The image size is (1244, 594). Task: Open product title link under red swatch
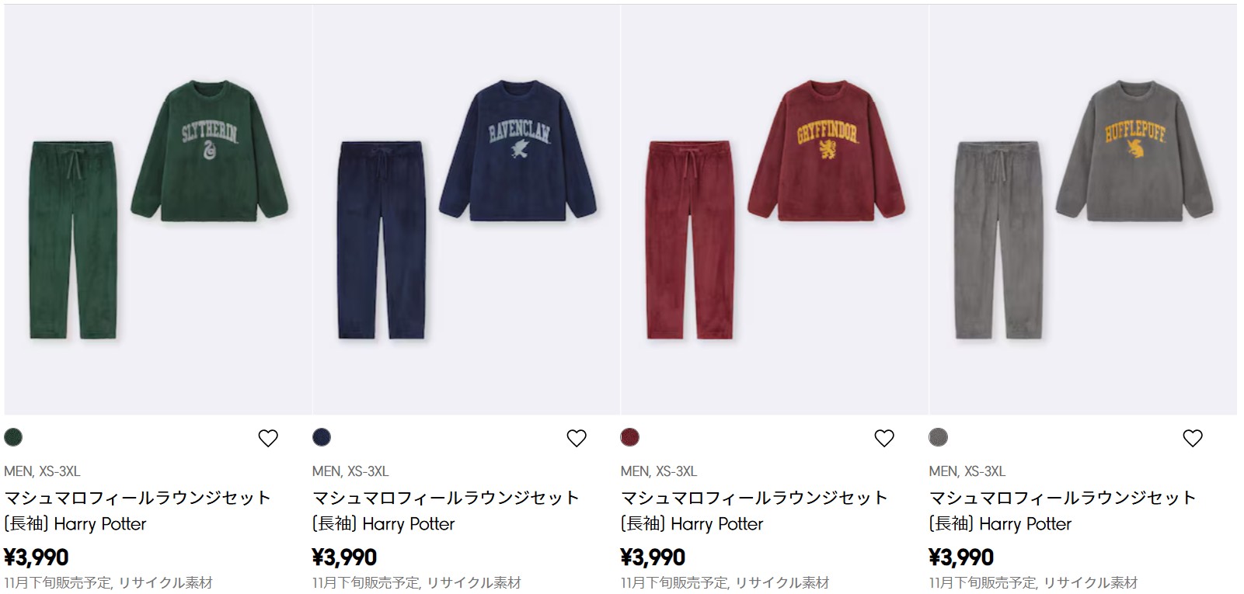(754, 510)
